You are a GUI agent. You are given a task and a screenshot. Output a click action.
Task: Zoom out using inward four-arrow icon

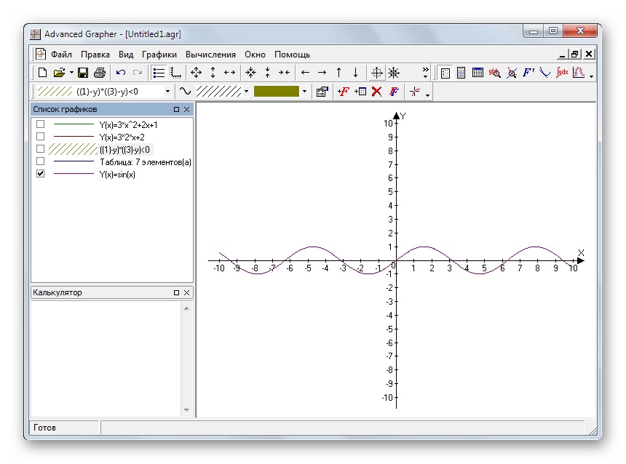click(250, 73)
